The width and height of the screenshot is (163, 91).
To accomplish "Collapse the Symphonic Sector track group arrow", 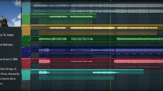I will [28, 74].
